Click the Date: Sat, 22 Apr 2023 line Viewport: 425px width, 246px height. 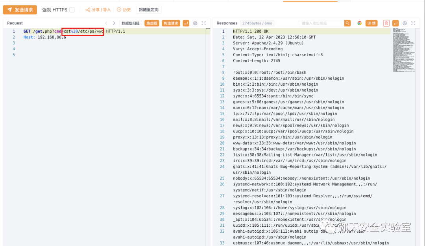(x=274, y=37)
